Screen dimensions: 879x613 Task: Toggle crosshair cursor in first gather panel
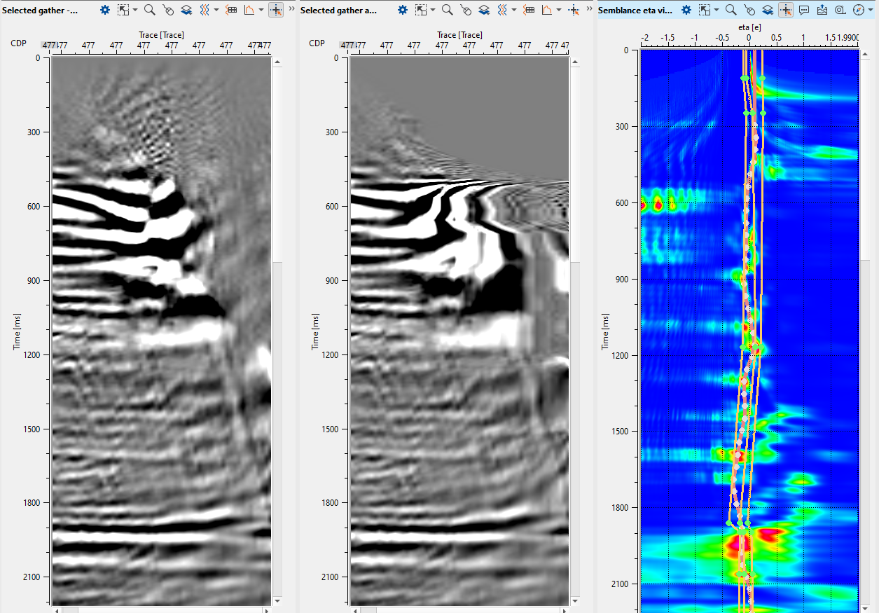click(275, 10)
